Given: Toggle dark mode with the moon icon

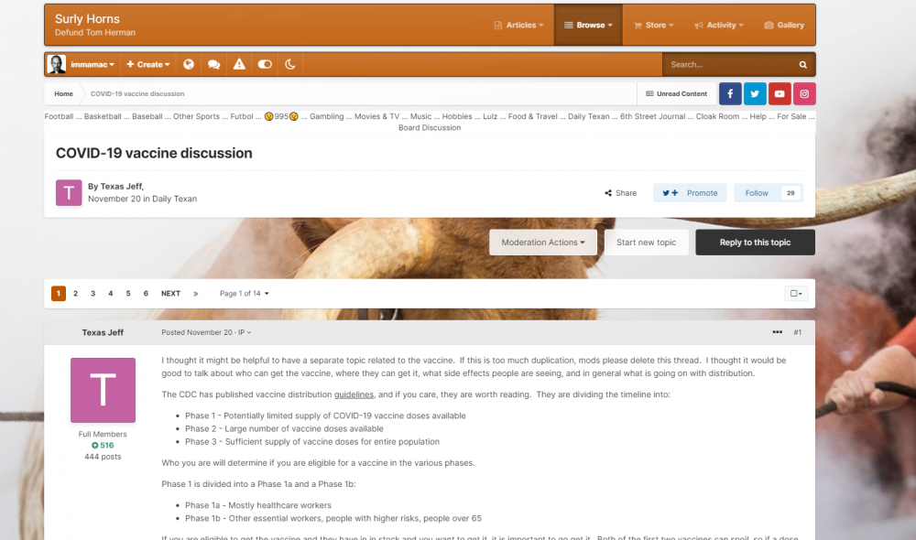Looking at the screenshot, I should point(290,65).
